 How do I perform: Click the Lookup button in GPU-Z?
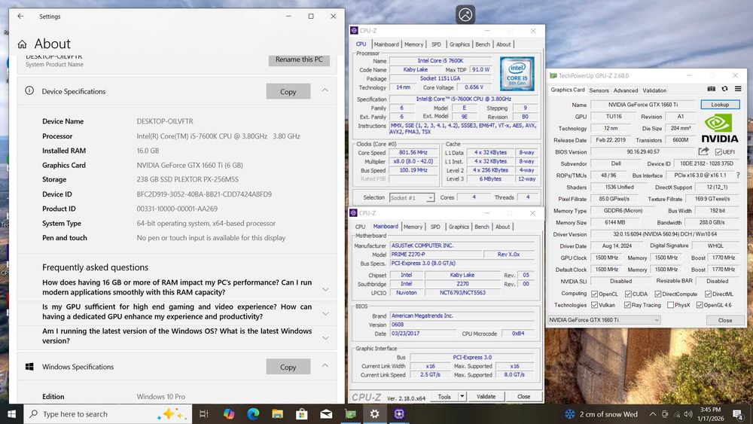(720, 104)
